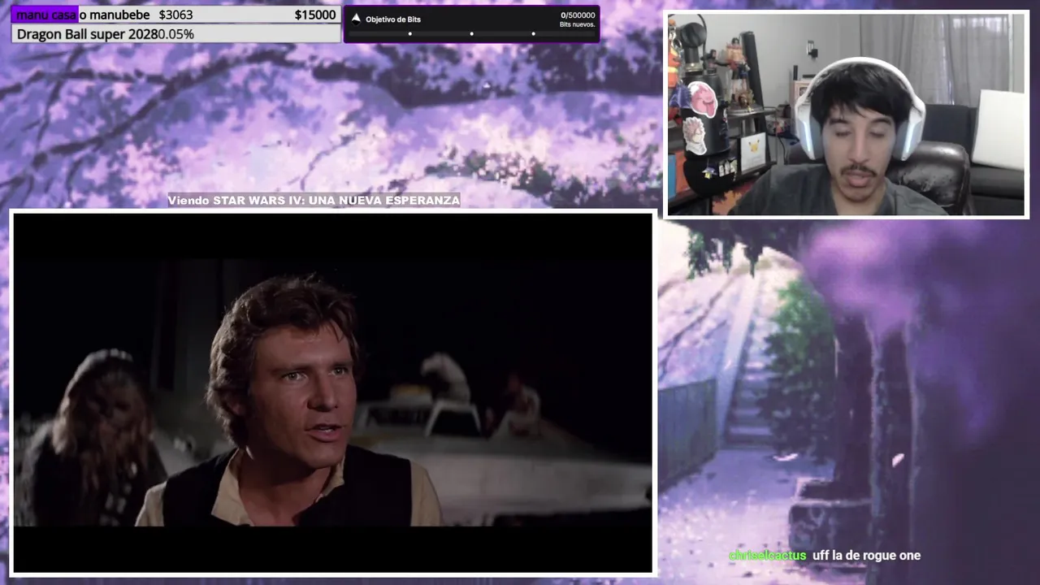Click the '$15000' goal amount

coord(314,15)
